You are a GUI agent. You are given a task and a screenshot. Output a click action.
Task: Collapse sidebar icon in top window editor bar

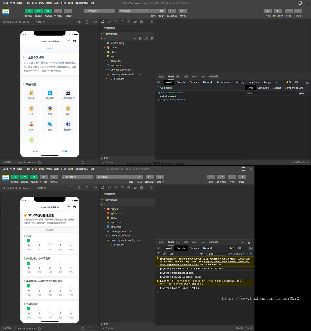point(152,22)
